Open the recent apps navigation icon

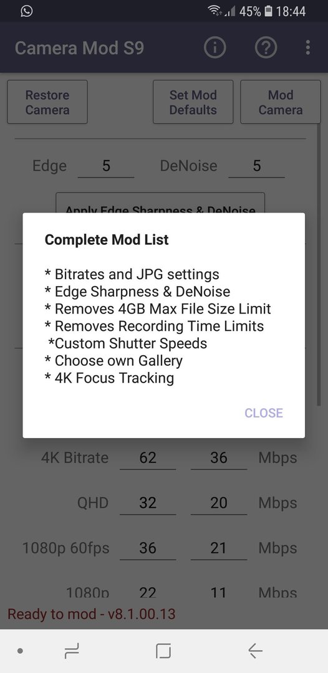pyautogui.click(x=71, y=651)
